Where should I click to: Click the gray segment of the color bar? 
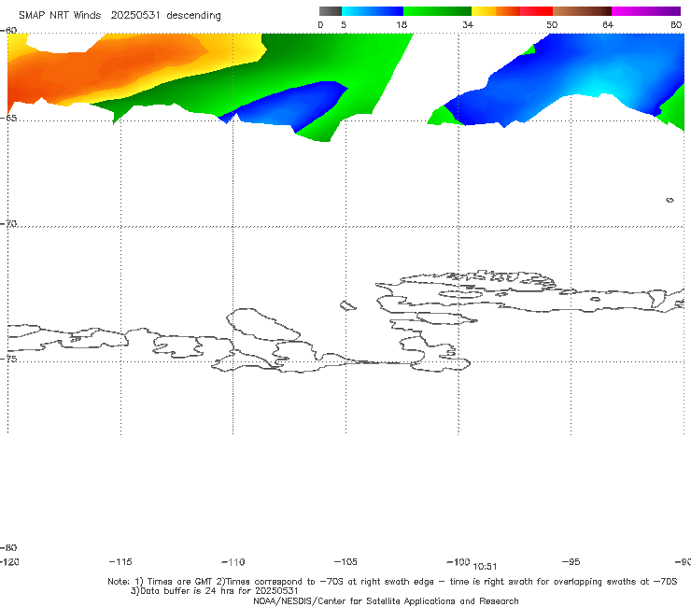(330, 11)
